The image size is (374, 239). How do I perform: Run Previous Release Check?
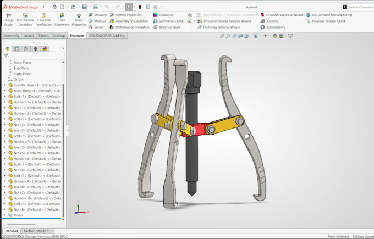click(326, 21)
